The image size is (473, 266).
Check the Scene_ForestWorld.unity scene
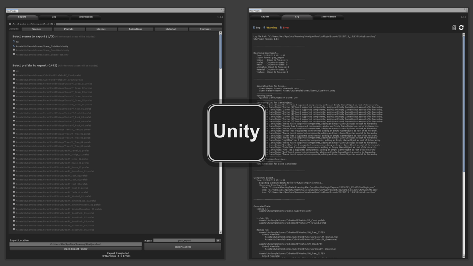14,50
